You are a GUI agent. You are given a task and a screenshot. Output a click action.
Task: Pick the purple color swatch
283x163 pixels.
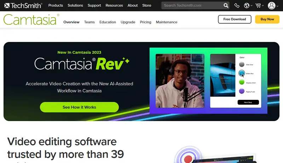coord(242,91)
